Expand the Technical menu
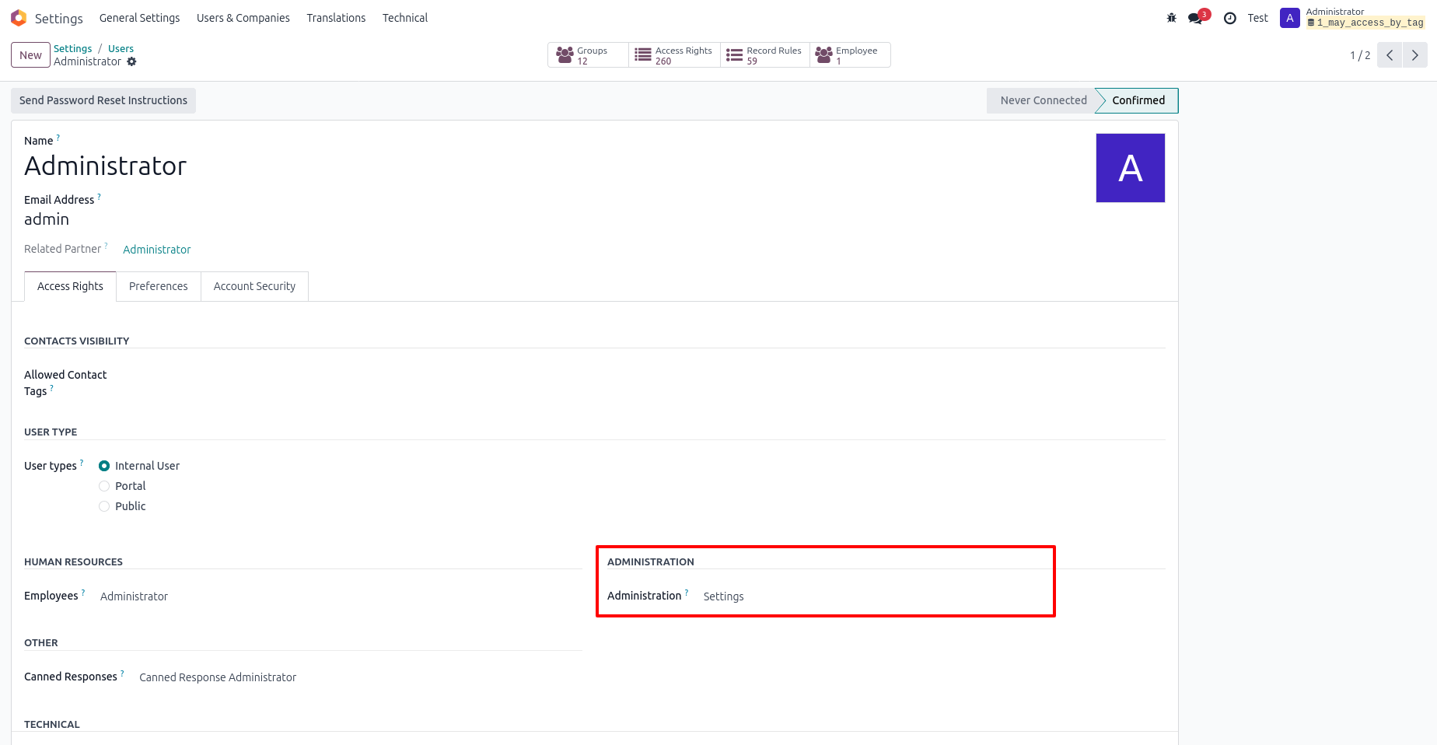Viewport: 1437px width, 745px height. click(x=404, y=18)
